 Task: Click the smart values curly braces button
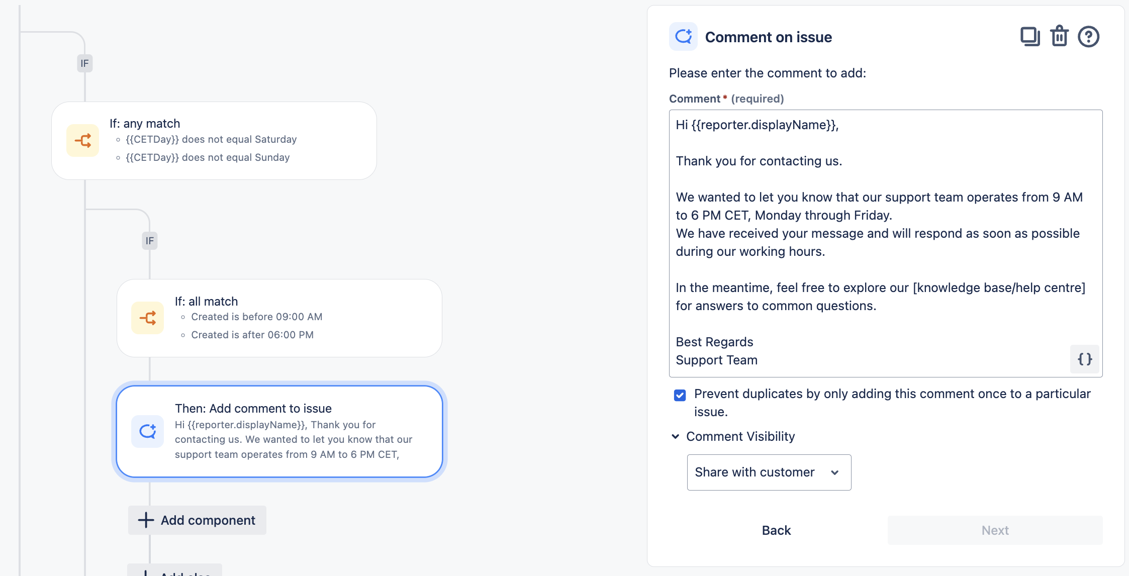coord(1085,359)
